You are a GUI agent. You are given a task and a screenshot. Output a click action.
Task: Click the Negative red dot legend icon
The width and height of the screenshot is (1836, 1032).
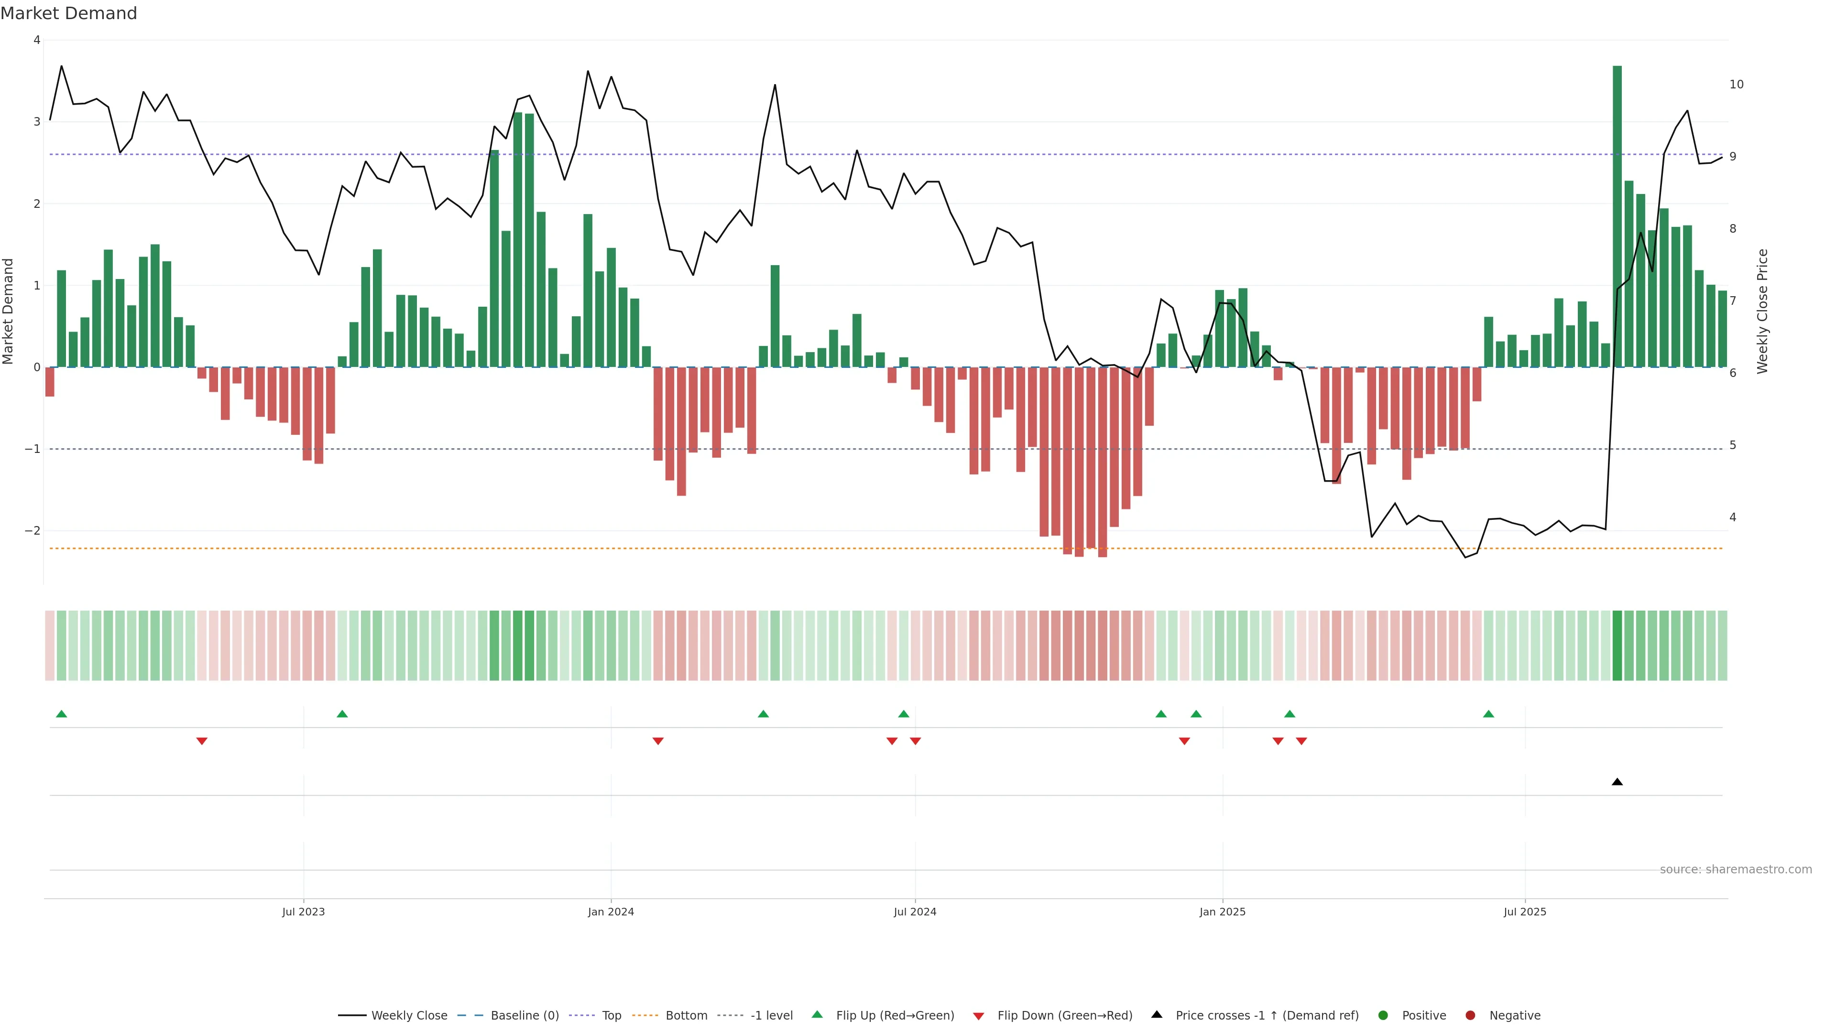pos(1470,1015)
